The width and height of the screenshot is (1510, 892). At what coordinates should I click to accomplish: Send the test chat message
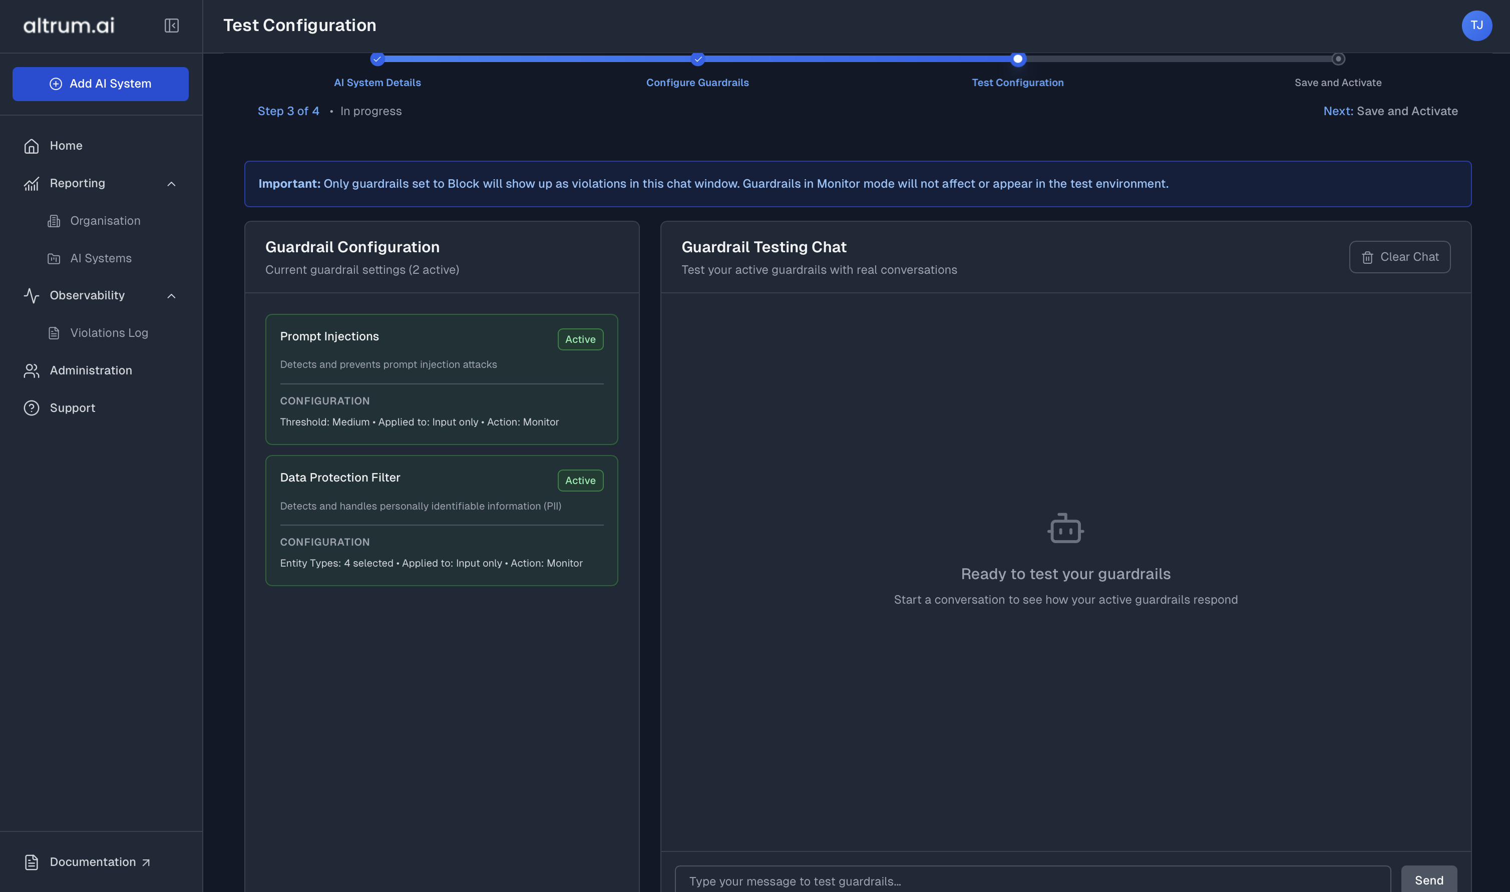1428,880
